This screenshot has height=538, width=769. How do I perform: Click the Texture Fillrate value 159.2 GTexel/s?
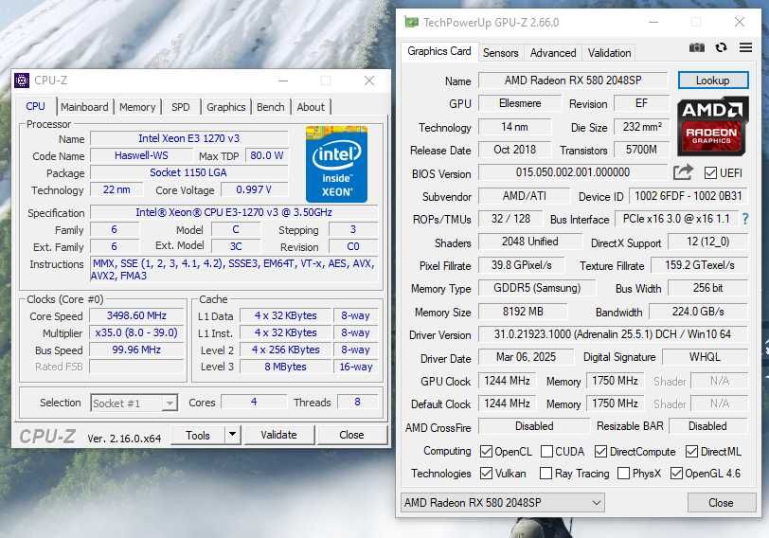[700, 265]
